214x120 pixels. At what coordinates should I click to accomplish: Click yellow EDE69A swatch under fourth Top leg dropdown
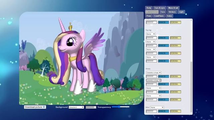click(176, 61)
